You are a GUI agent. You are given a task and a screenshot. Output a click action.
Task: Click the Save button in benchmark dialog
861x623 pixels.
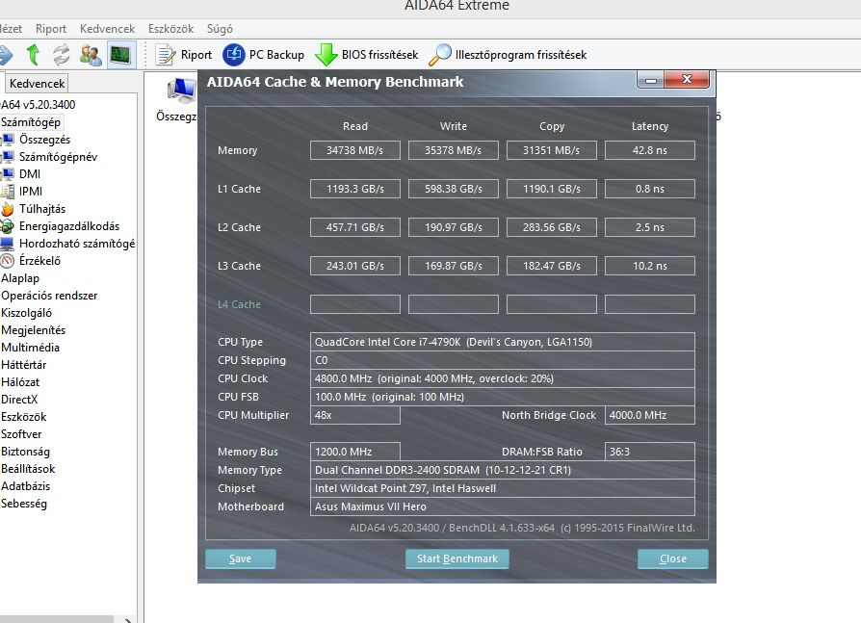(241, 558)
